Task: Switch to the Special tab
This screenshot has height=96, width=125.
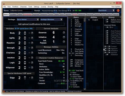Action: [116, 14]
